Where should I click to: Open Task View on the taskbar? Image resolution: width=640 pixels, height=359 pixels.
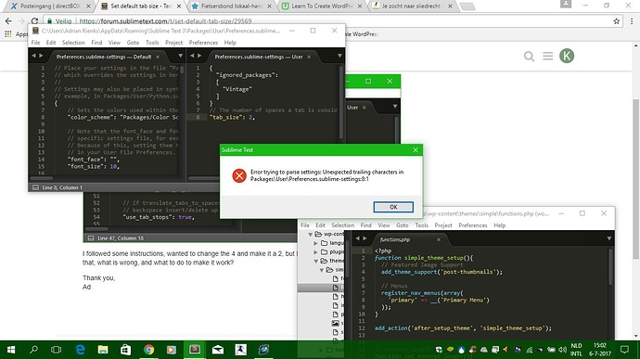pyautogui.click(x=56, y=350)
